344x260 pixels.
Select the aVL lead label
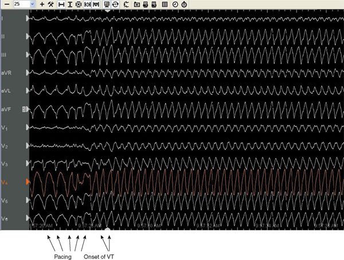point(7,91)
